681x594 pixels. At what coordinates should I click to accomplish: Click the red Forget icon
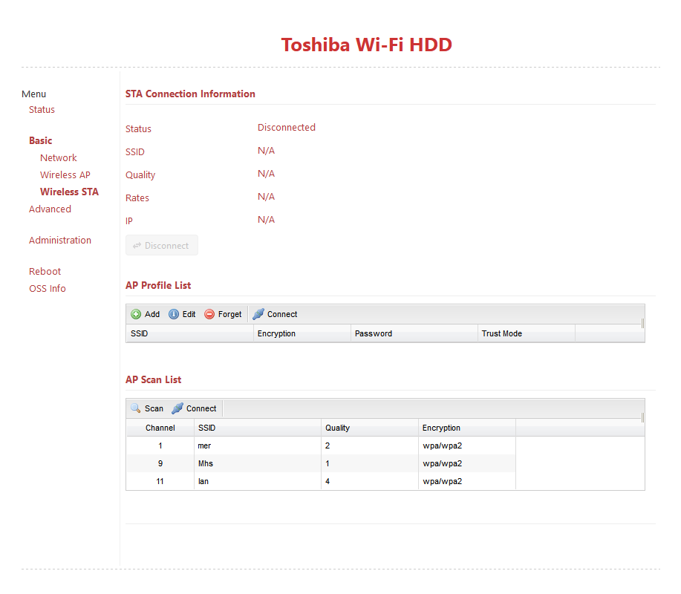[209, 314]
